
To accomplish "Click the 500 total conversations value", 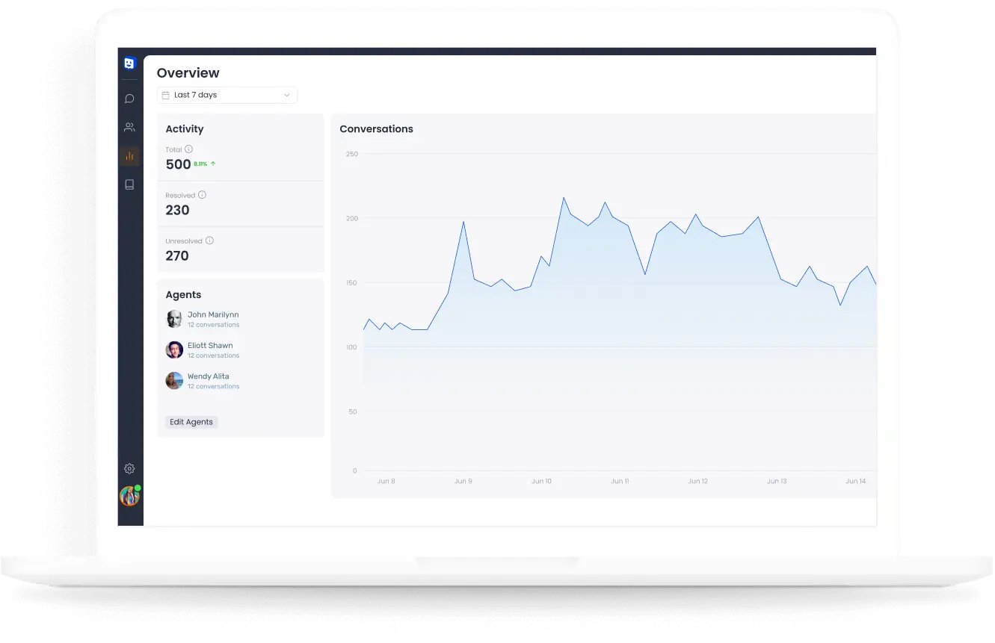I will [178, 164].
